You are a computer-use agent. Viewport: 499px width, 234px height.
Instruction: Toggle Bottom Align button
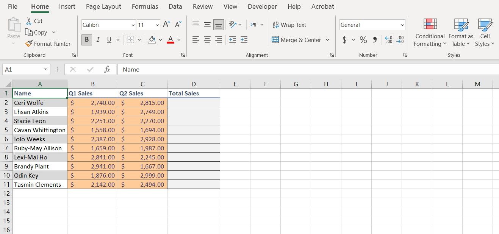point(219,25)
